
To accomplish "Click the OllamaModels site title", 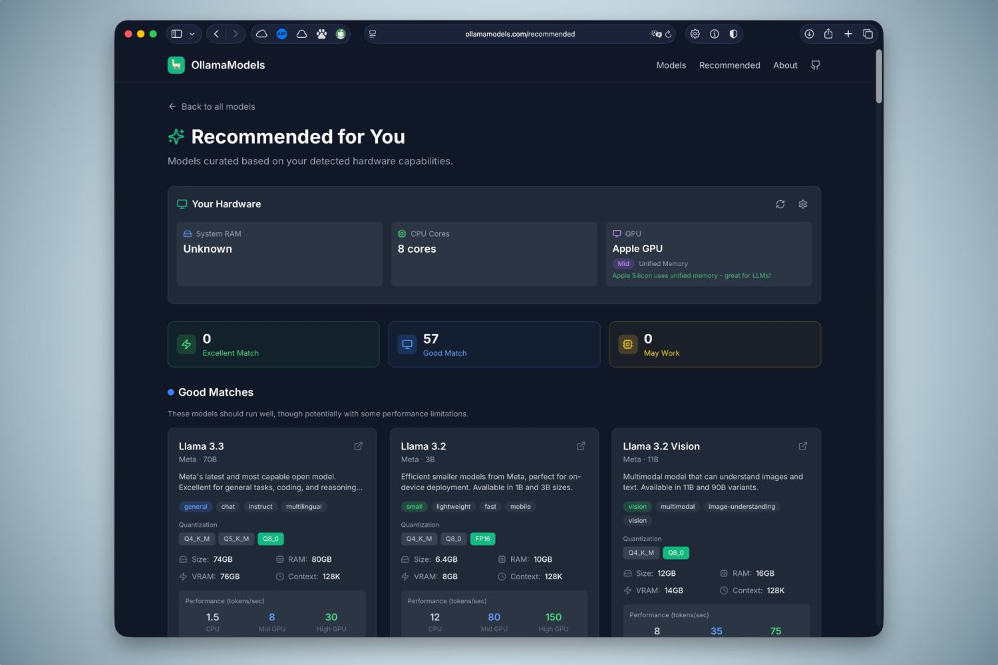I will click(x=228, y=65).
